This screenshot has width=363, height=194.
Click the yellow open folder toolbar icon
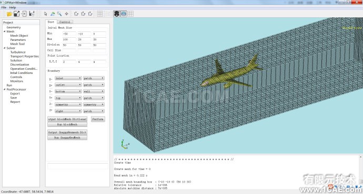point(9,14)
